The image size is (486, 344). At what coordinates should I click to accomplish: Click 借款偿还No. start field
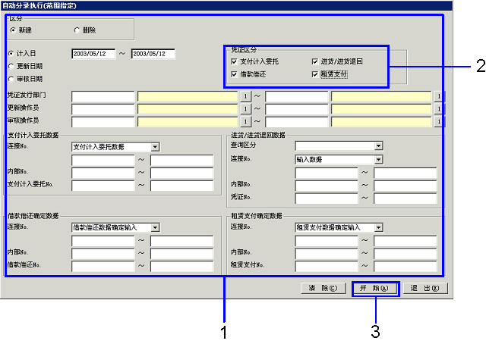(103, 266)
